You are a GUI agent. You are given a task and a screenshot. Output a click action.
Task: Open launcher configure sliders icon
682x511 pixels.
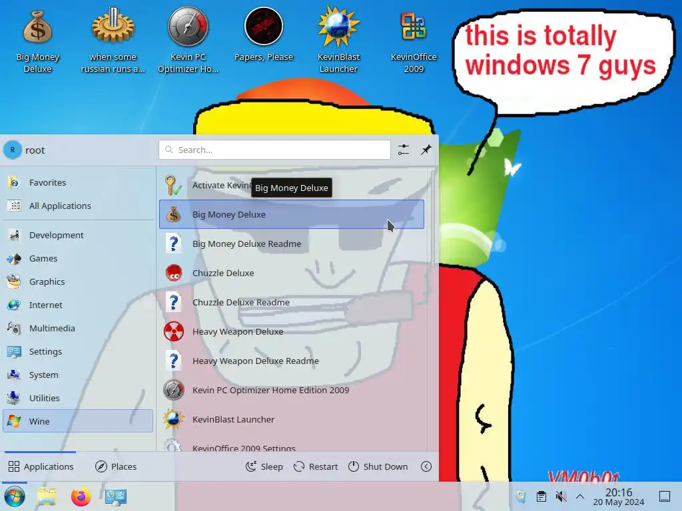click(x=403, y=150)
